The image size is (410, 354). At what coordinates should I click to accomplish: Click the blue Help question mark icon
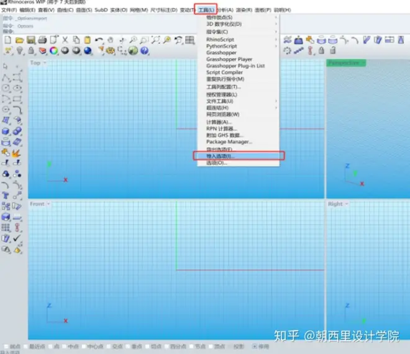[144, 50]
